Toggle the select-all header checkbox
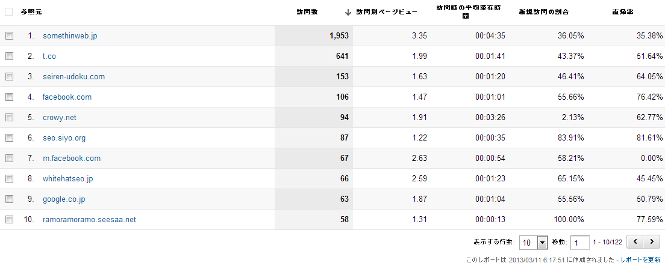Image resolution: width=665 pixels, height=266 pixels. pos(9,11)
